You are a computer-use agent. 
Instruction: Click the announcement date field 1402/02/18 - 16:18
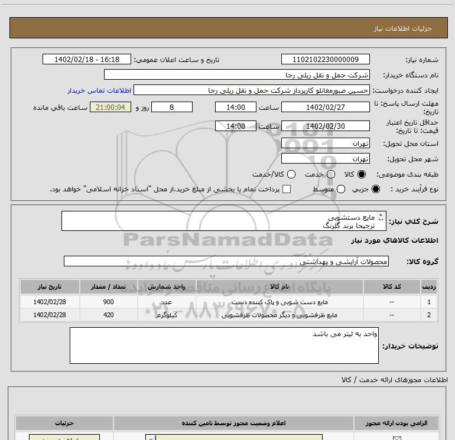(87, 60)
